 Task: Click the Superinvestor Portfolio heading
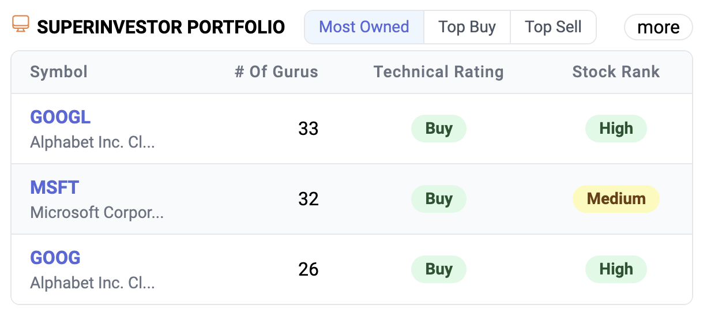[x=161, y=27]
